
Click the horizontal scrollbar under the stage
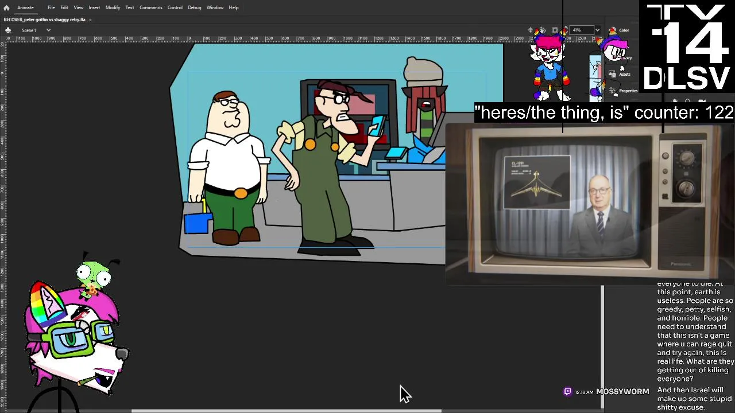287,410
